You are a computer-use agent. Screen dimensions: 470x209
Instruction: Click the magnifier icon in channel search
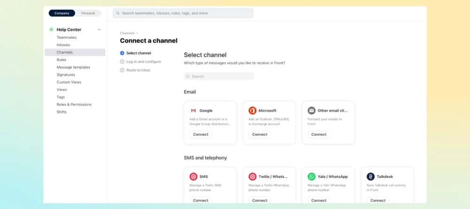click(188, 76)
